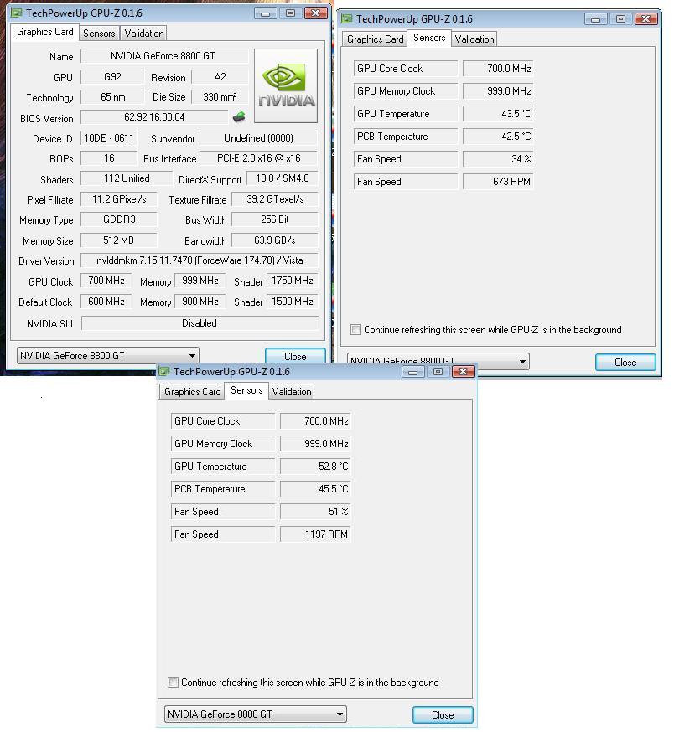Minimize the top-right GPU-Z Sensors window
The image size is (674, 732).
595,19
